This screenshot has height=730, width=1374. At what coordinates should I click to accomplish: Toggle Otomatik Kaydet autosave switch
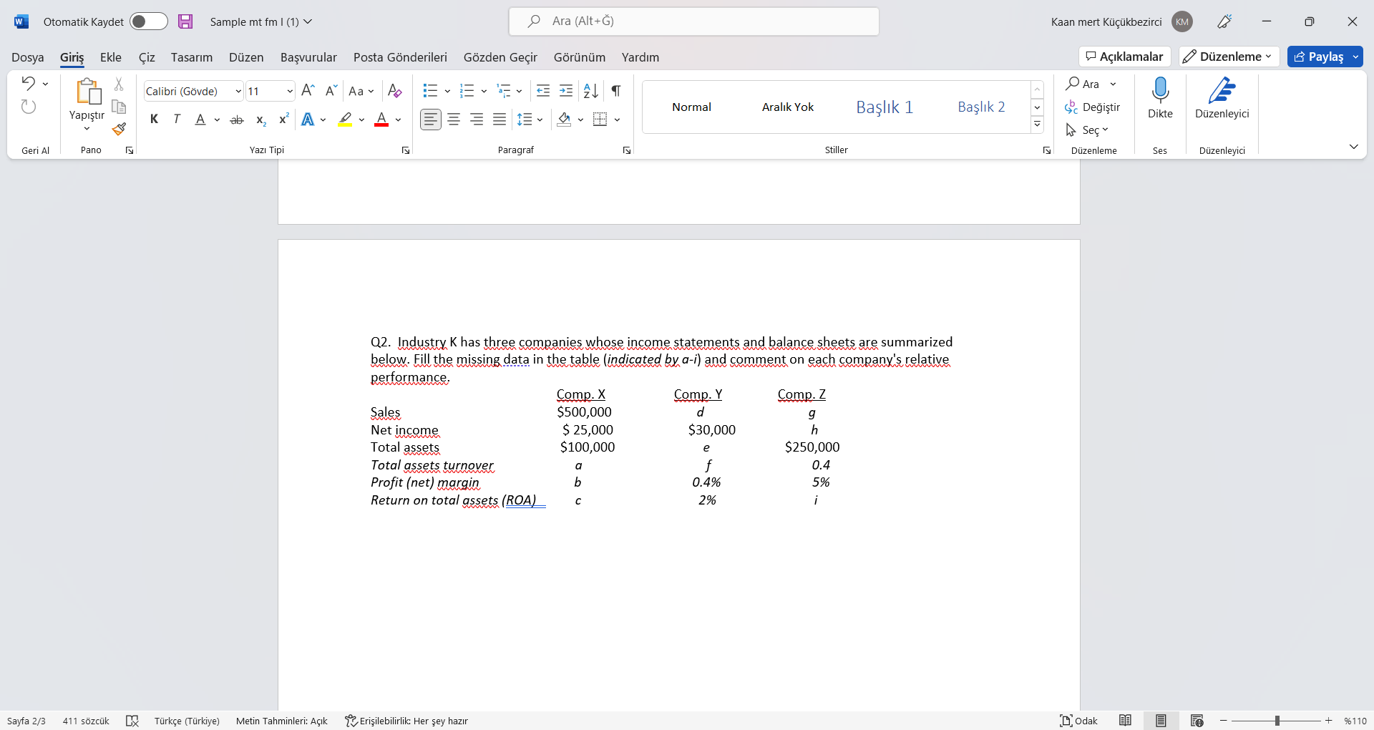tap(148, 21)
